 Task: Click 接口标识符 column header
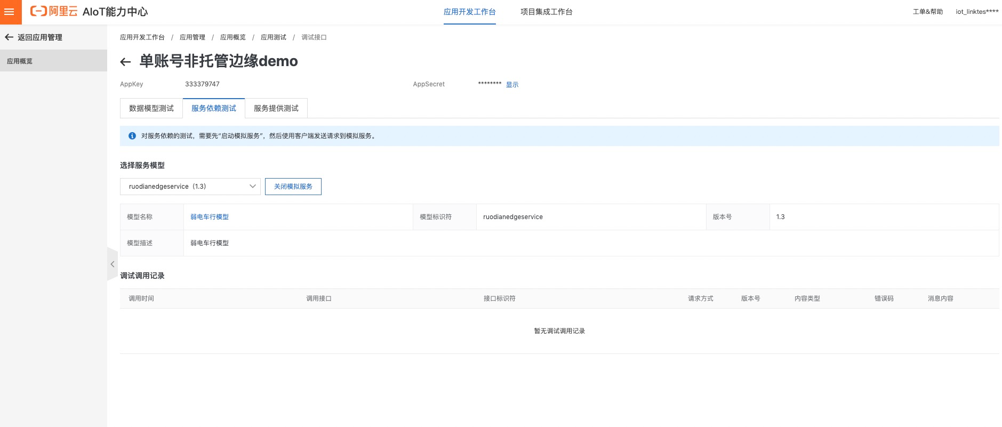point(500,299)
